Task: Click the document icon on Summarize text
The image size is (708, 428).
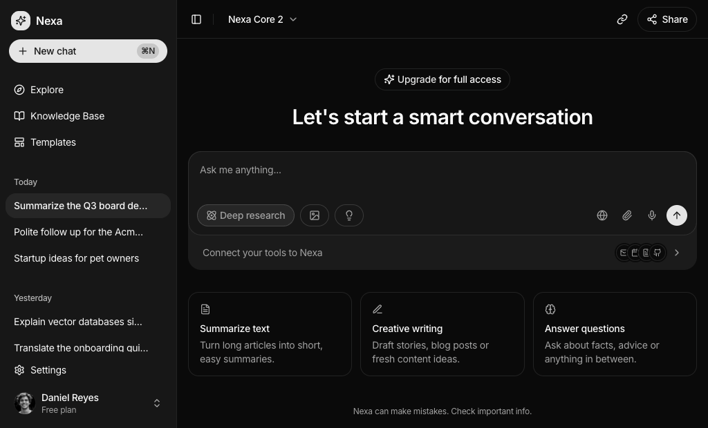Action: [x=205, y=309]
